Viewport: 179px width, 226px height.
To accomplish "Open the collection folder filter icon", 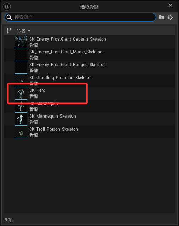I will 162,17.
